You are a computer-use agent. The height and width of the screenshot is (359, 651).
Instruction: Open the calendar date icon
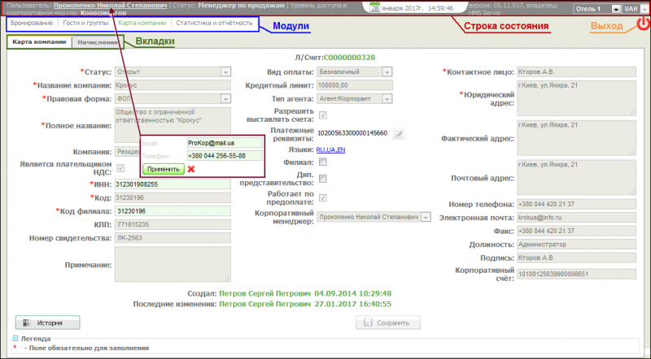tap(375, 7)
